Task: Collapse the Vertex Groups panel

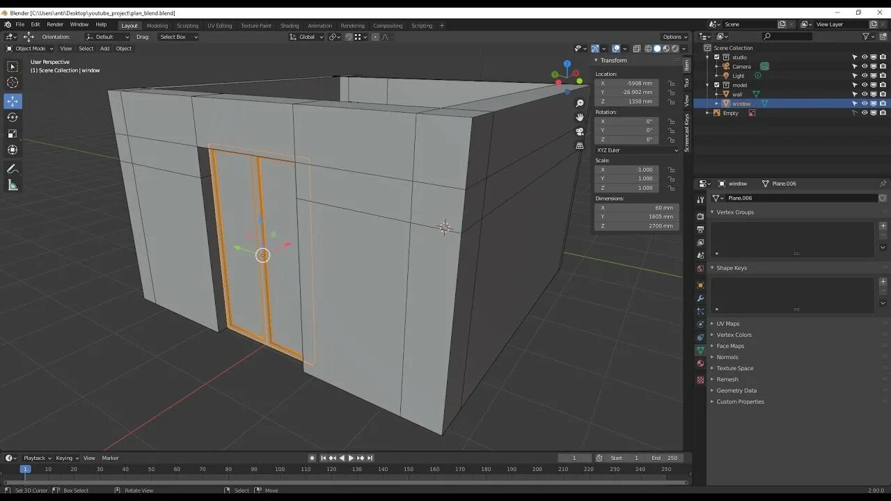Action: point(734,212)
